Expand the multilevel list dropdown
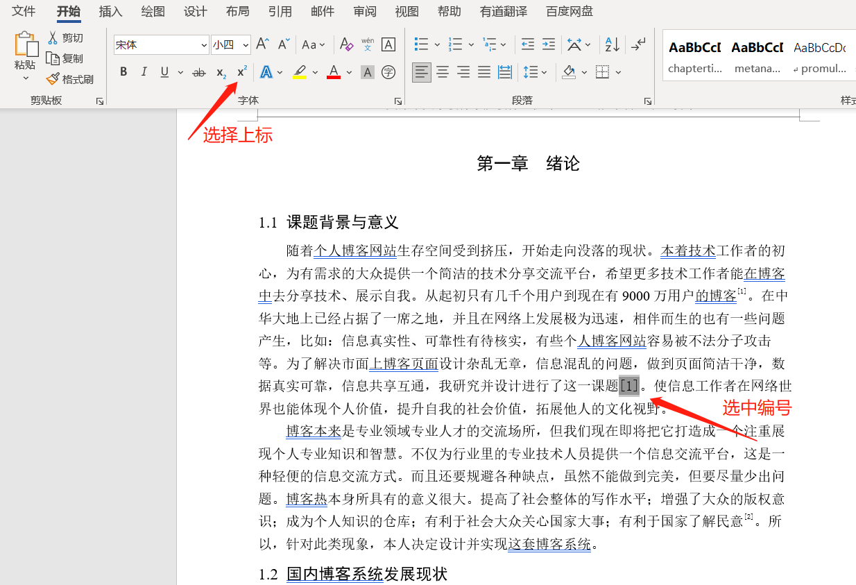The height and width of the screenshot is (585, 856). [x=504, y=44]
